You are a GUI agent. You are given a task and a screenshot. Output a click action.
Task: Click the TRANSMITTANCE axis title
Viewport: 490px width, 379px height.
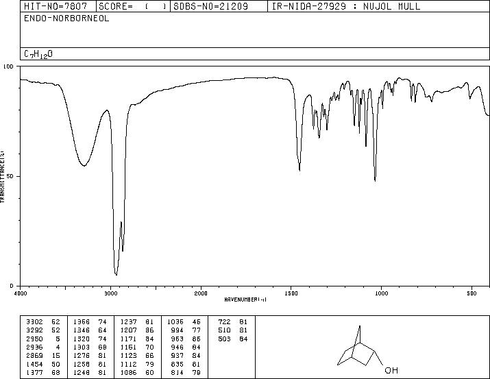point(2,177)
